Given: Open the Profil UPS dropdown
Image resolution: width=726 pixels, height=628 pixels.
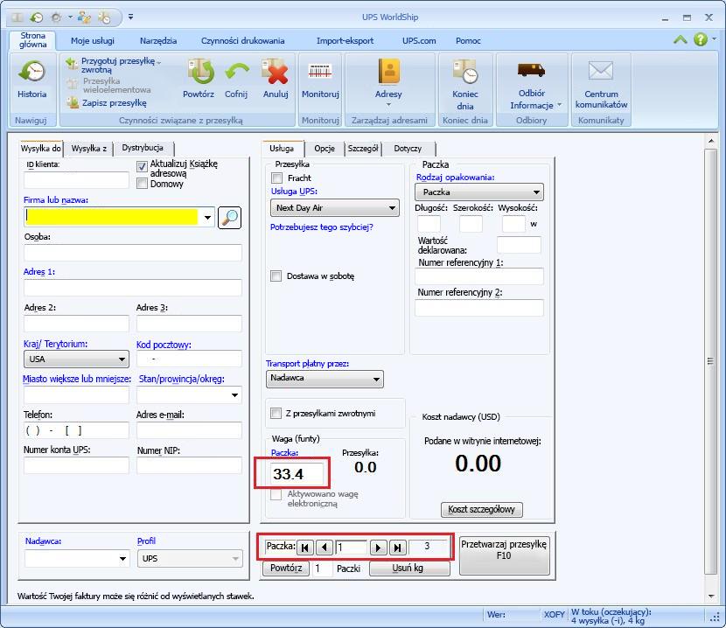Looking at the screenshot, I should click(190, 559).
